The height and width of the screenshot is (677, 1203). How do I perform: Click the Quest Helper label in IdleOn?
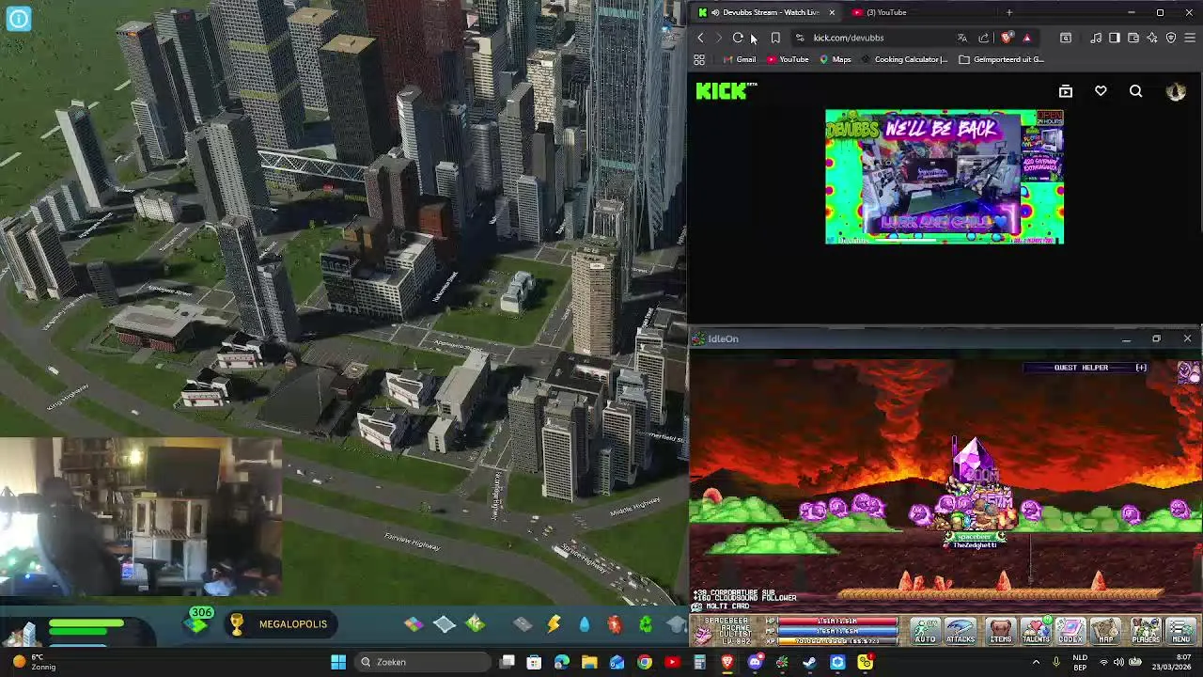[1081, 368]
